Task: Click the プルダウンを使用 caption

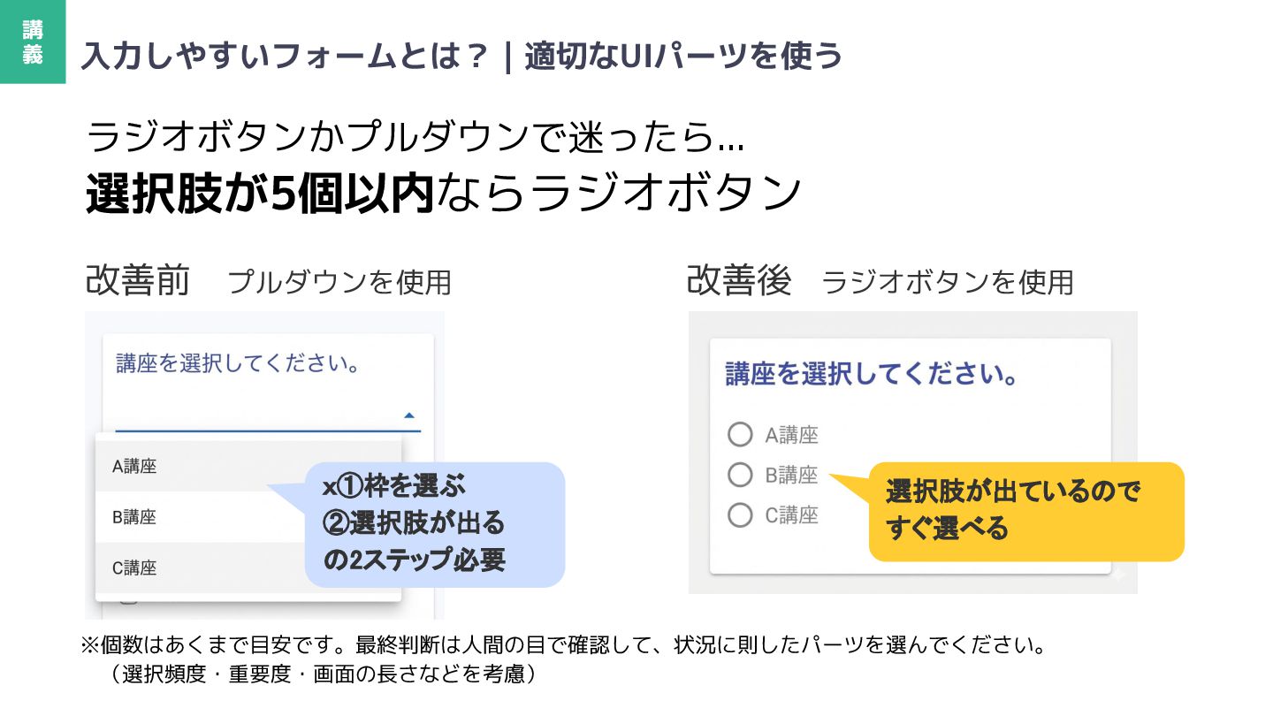Action: pyautogui.click(x=339, y=283)
